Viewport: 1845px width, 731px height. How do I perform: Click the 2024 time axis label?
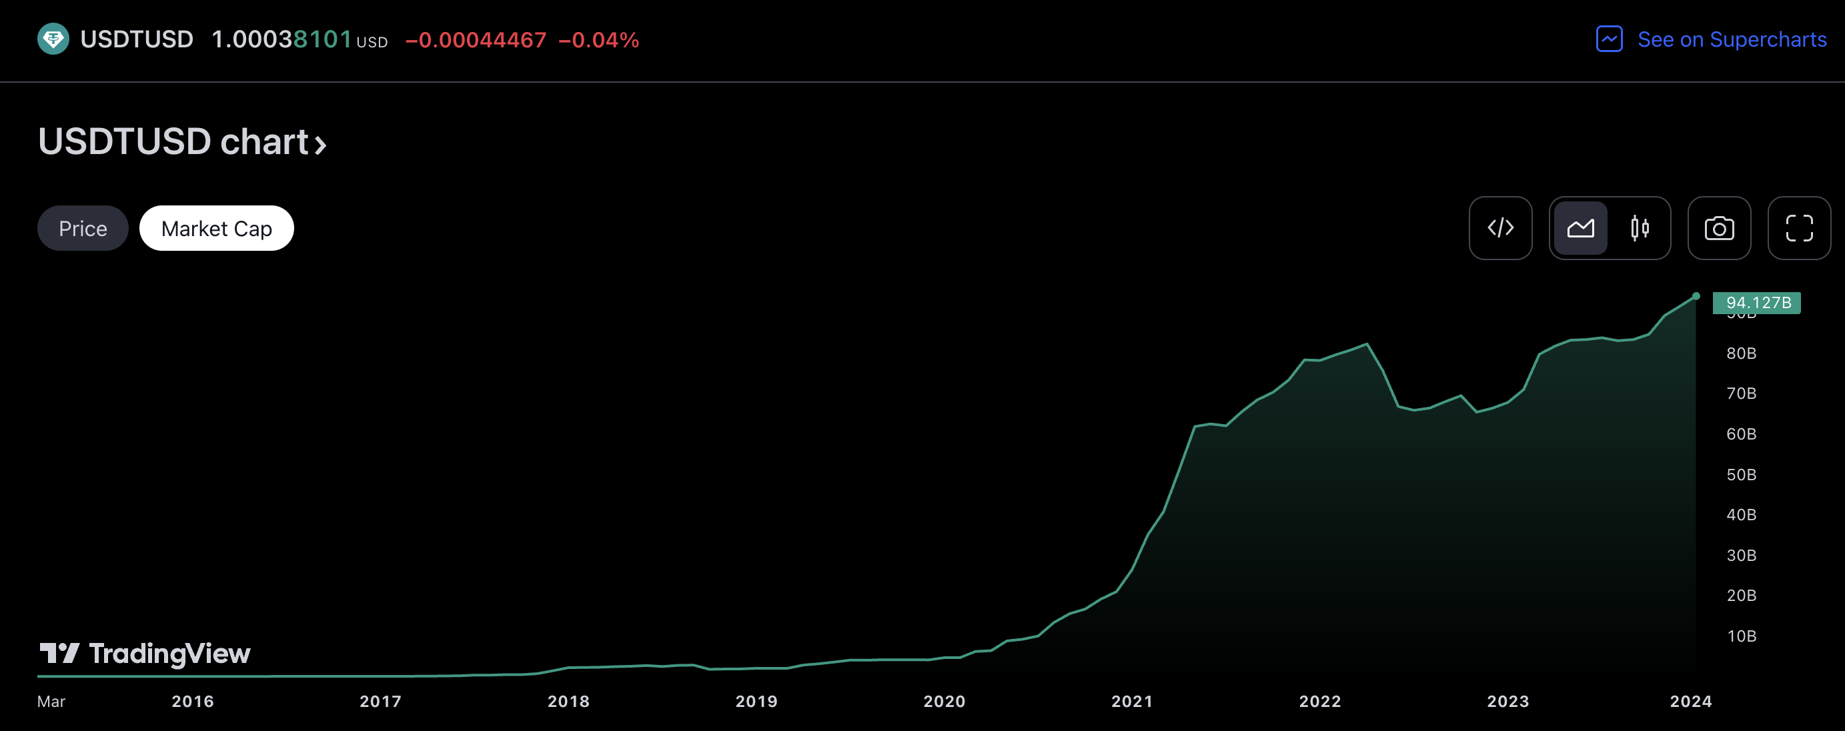pos(1691,702)
